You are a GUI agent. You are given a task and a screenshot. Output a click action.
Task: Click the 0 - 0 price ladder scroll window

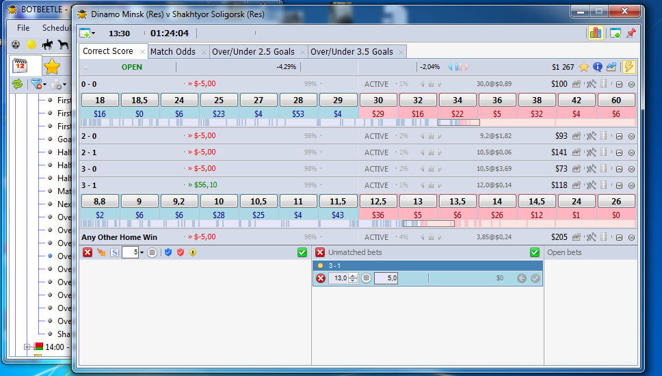pyautogui.click(x=458, y=122)
